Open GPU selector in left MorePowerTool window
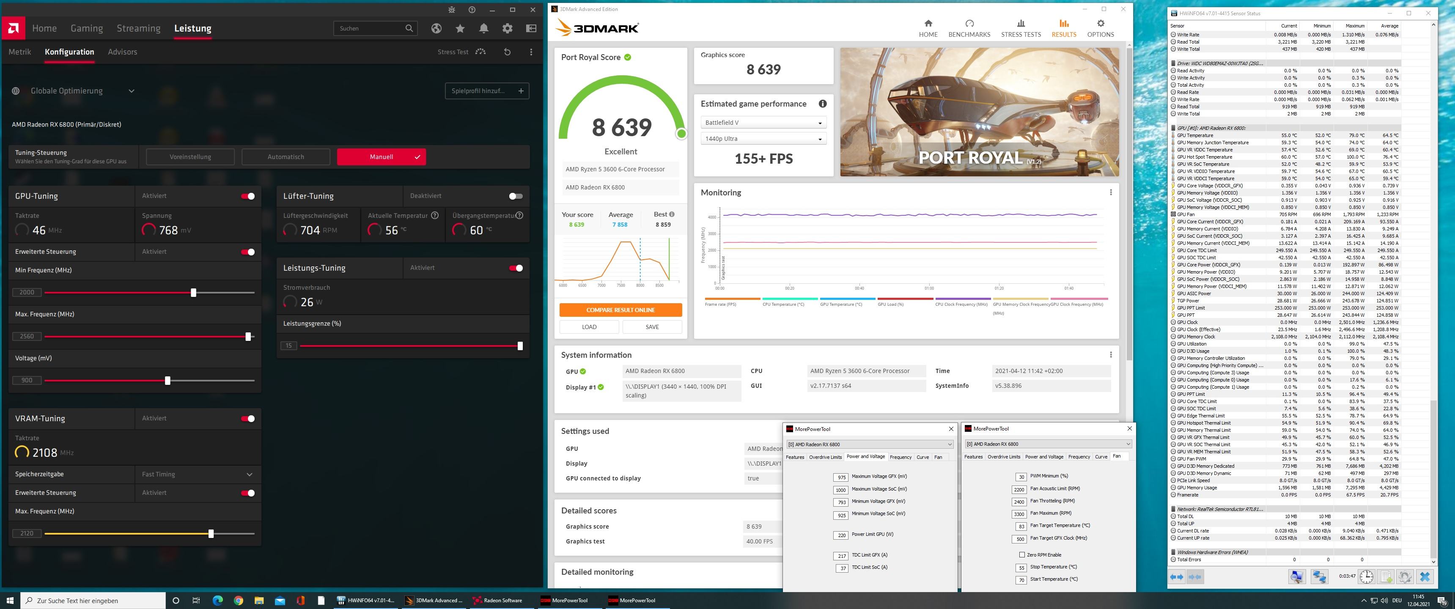The height and width of the screenshot is (609, 1455). (870, 444)
